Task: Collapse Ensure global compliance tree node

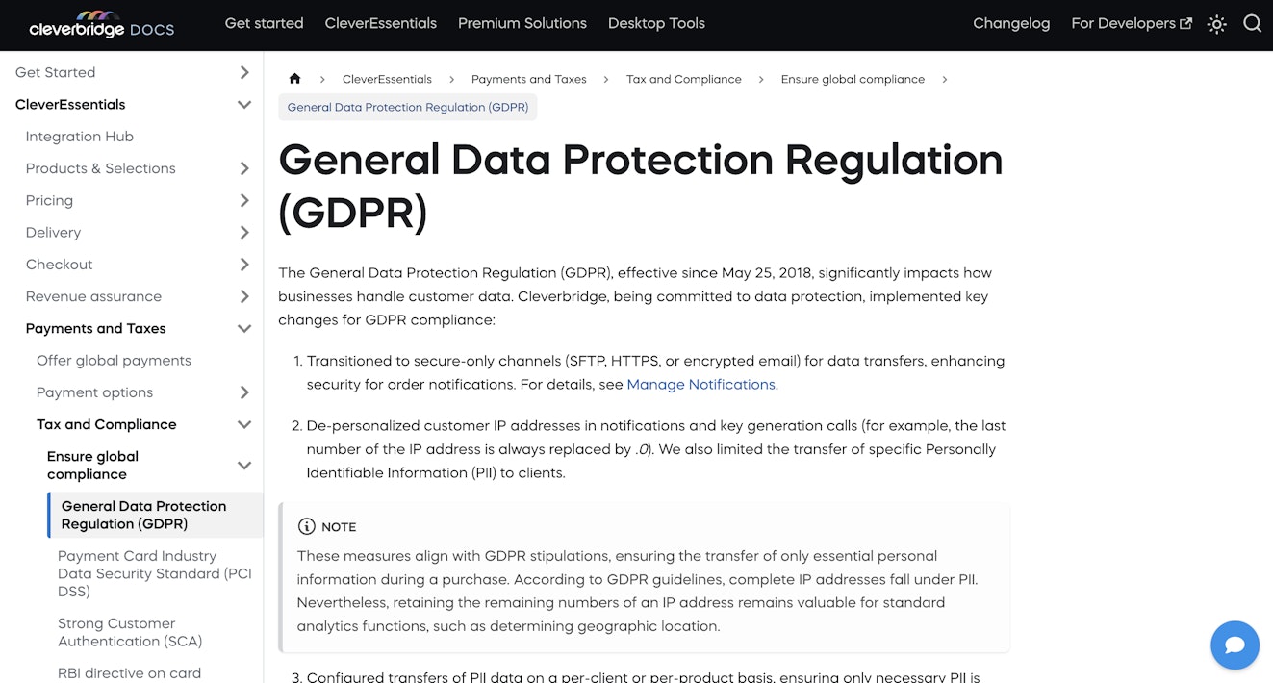Action: point(244,466)
